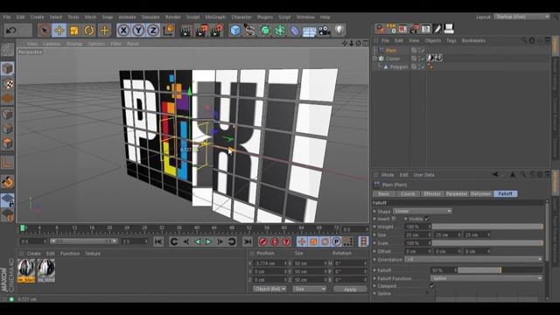Switch to the Basic tab
The height and width of the screenshot is (315, 560).
click(384, 193)
